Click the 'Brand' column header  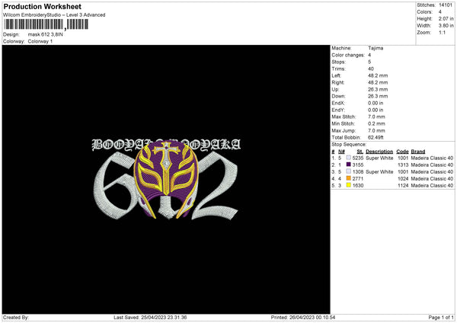(418, 152)
